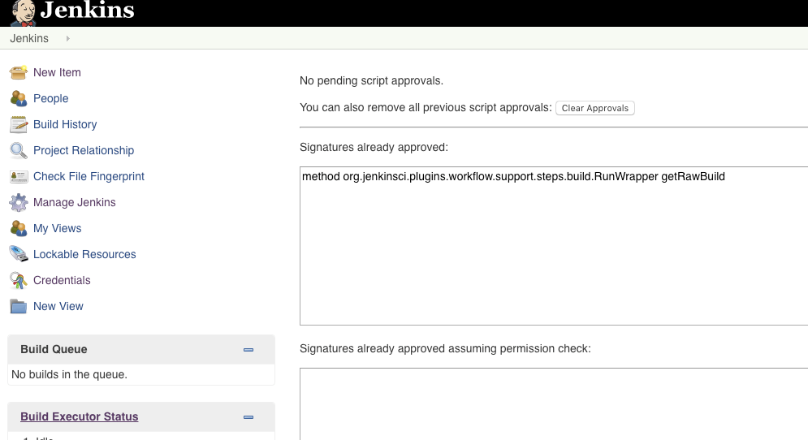The height and width of the screenshot is (440, 808).
Task: Click the Jenkins butler logo
Action: (x=23, y=12)
